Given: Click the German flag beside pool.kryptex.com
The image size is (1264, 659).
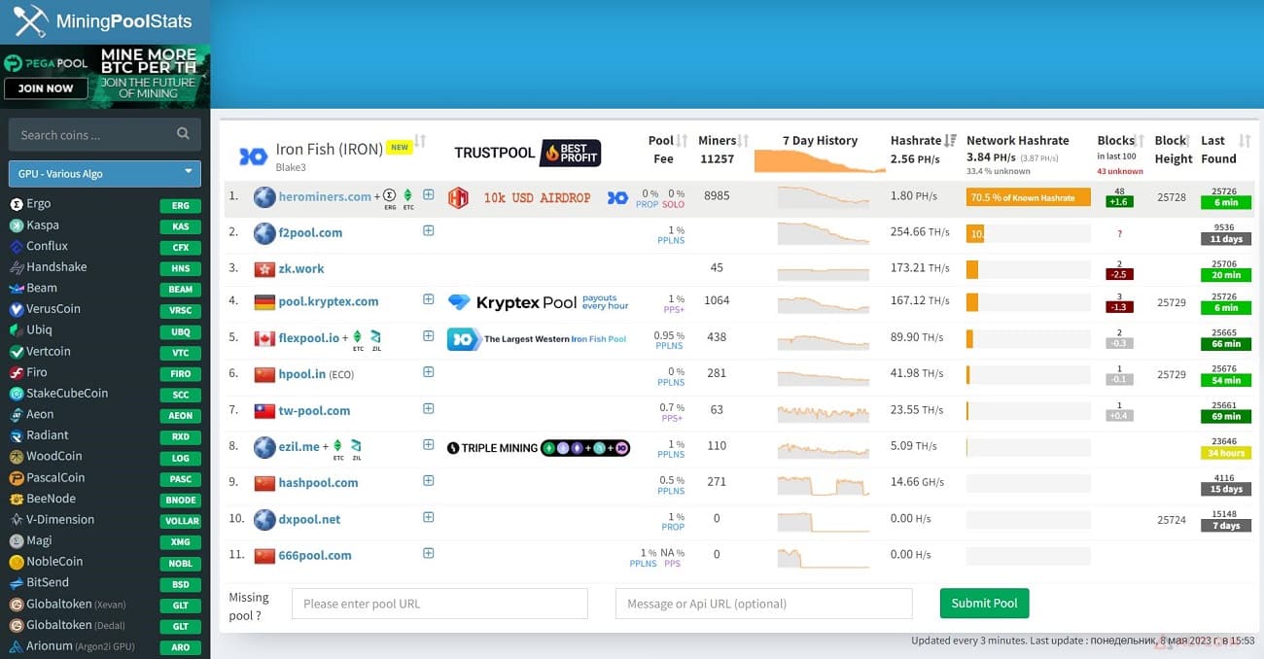Looking at the screenshot, I should (264, 302).
